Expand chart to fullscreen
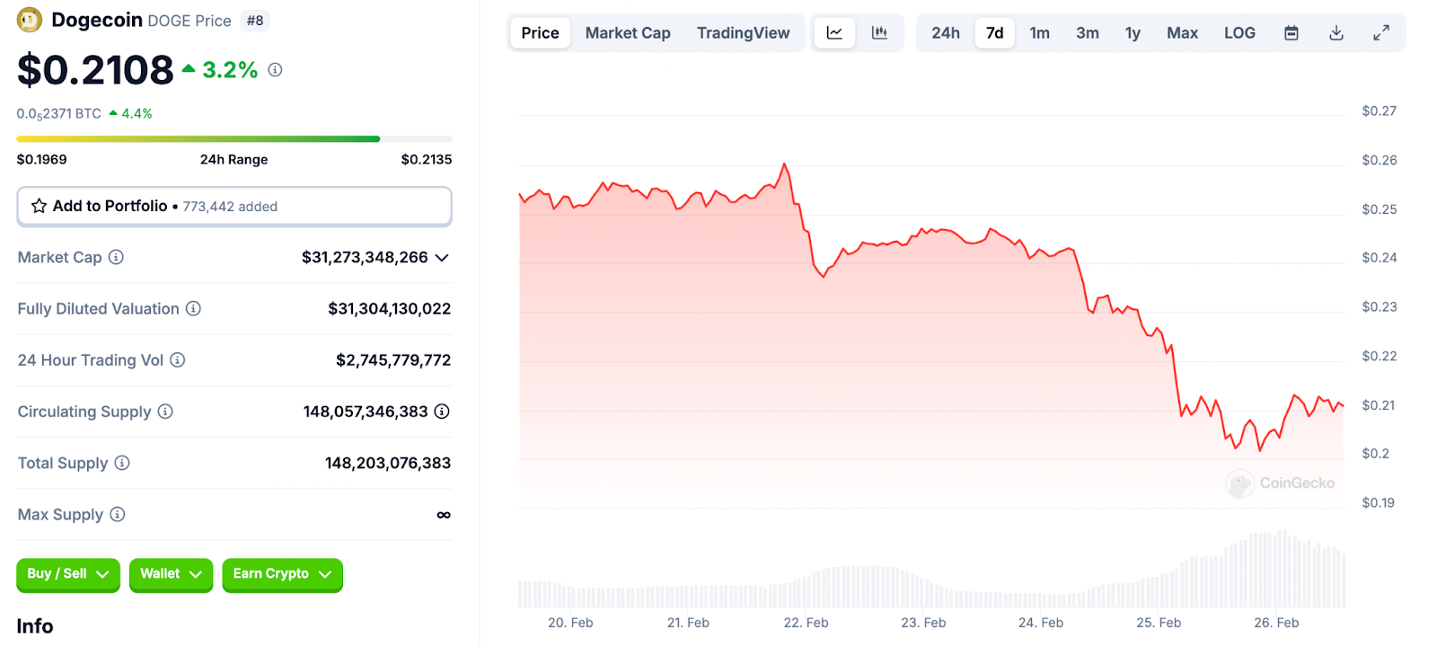Viewport: 1437px width, 647px height. pos(1381,33)
